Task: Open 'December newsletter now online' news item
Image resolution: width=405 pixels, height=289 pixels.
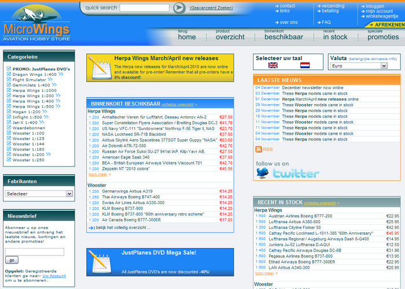Action: pos(312,88)
